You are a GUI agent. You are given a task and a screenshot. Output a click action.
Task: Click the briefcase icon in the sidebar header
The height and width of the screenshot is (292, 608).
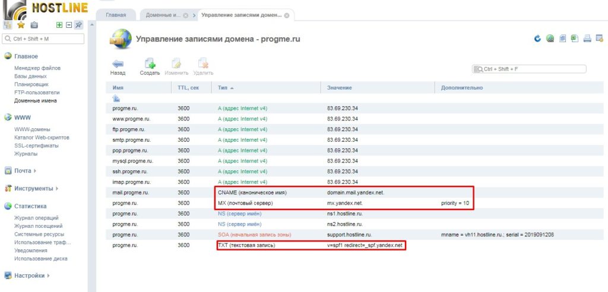(34, 25)
